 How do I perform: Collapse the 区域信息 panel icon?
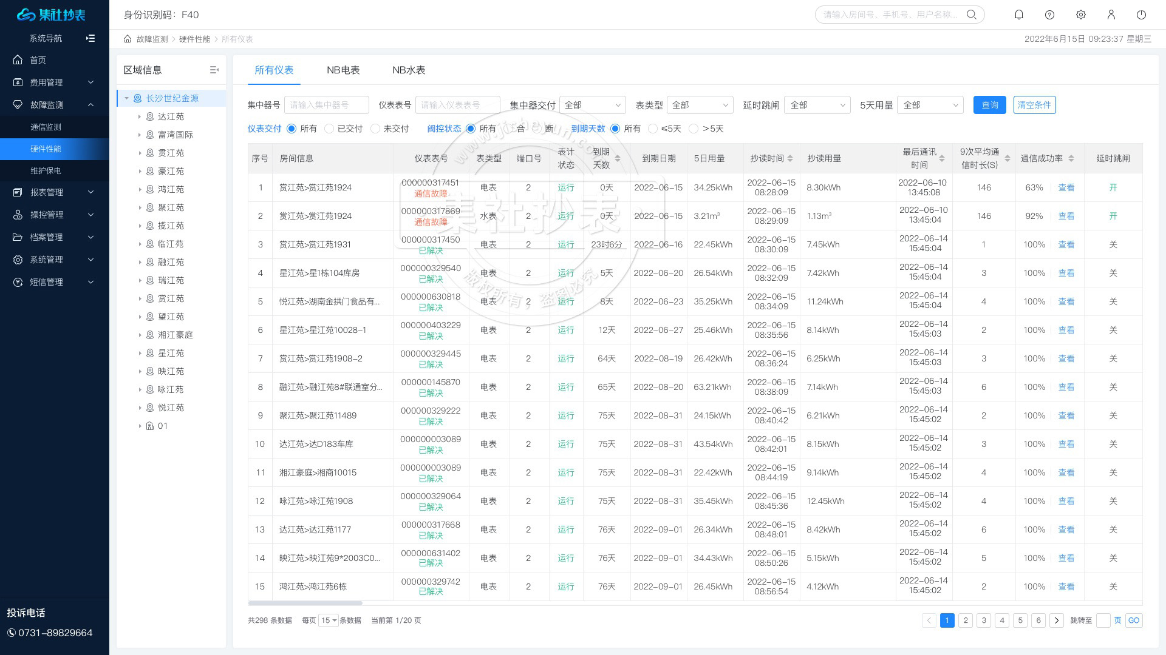tap(214, 70)
